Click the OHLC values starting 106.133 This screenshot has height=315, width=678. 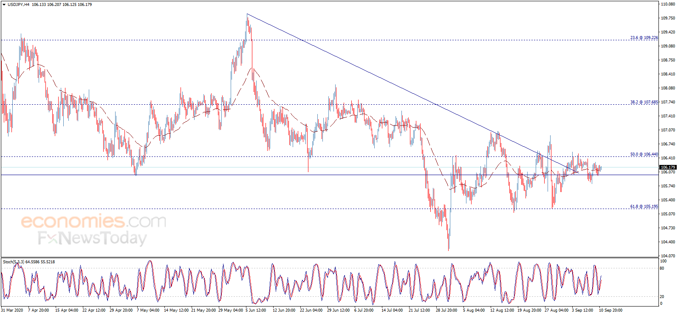[62, 5]
